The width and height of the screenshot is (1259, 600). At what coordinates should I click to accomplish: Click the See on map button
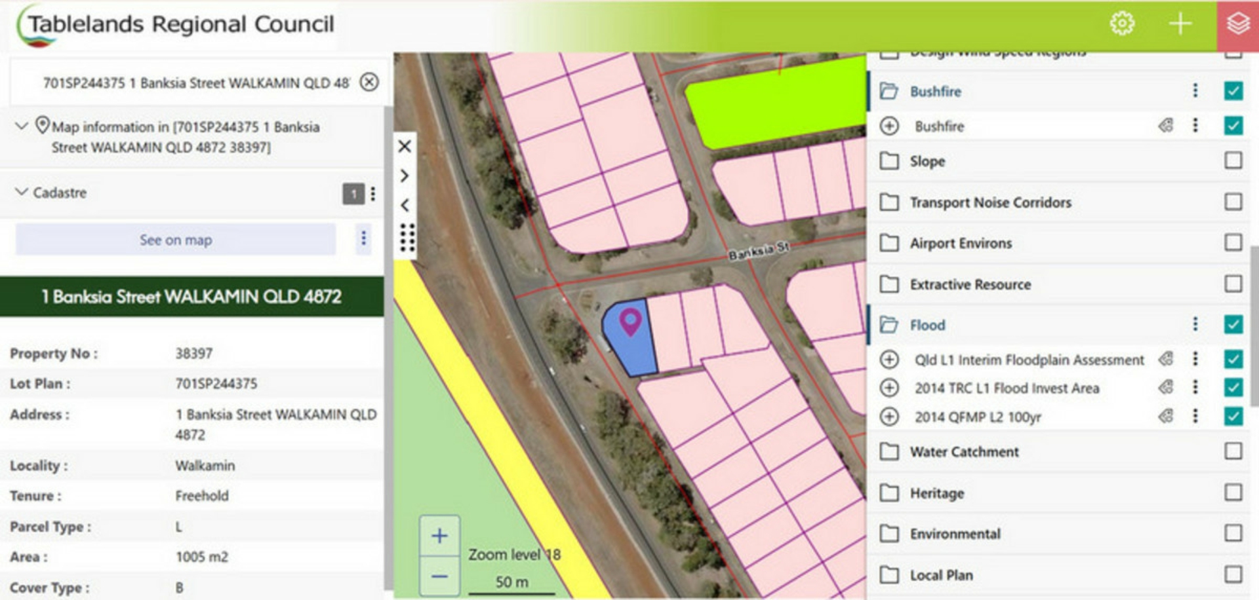coord(176,240)
